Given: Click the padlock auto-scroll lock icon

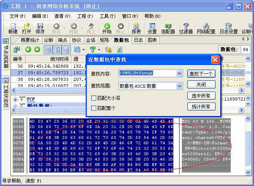Looking at the screenshot, I should [108, 49].
